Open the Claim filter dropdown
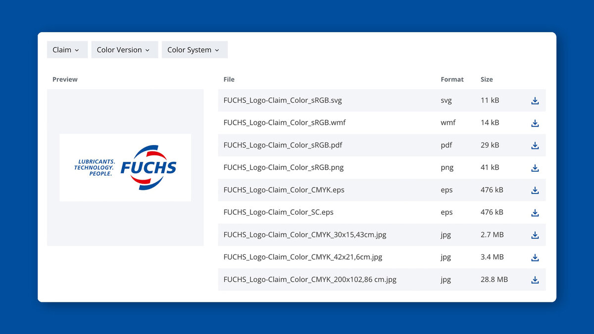This screenshot has height=334, width=594. [x=67, y=49]
